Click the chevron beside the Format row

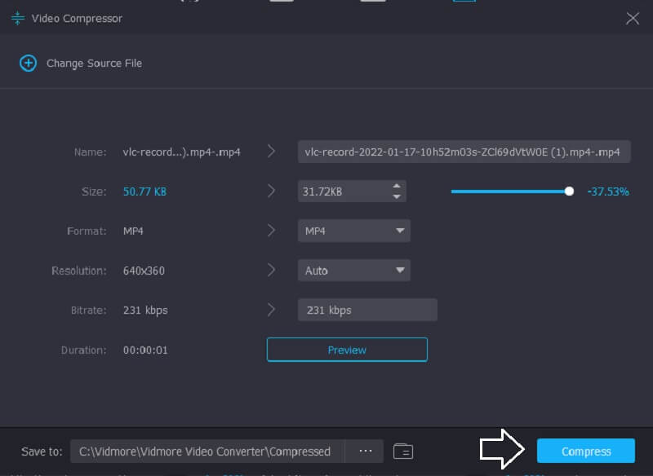point(272,231)
